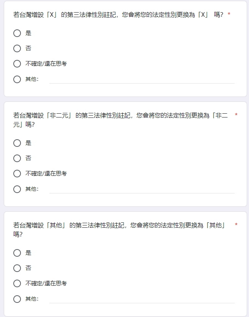Viewport: 249px width, 317px height.
Task: Click the 否 label in the「X」question
Action: click(x=29, y=48)
